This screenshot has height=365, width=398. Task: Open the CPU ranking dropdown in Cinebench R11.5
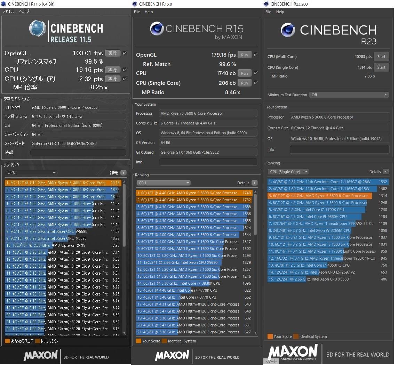[31, 172]
